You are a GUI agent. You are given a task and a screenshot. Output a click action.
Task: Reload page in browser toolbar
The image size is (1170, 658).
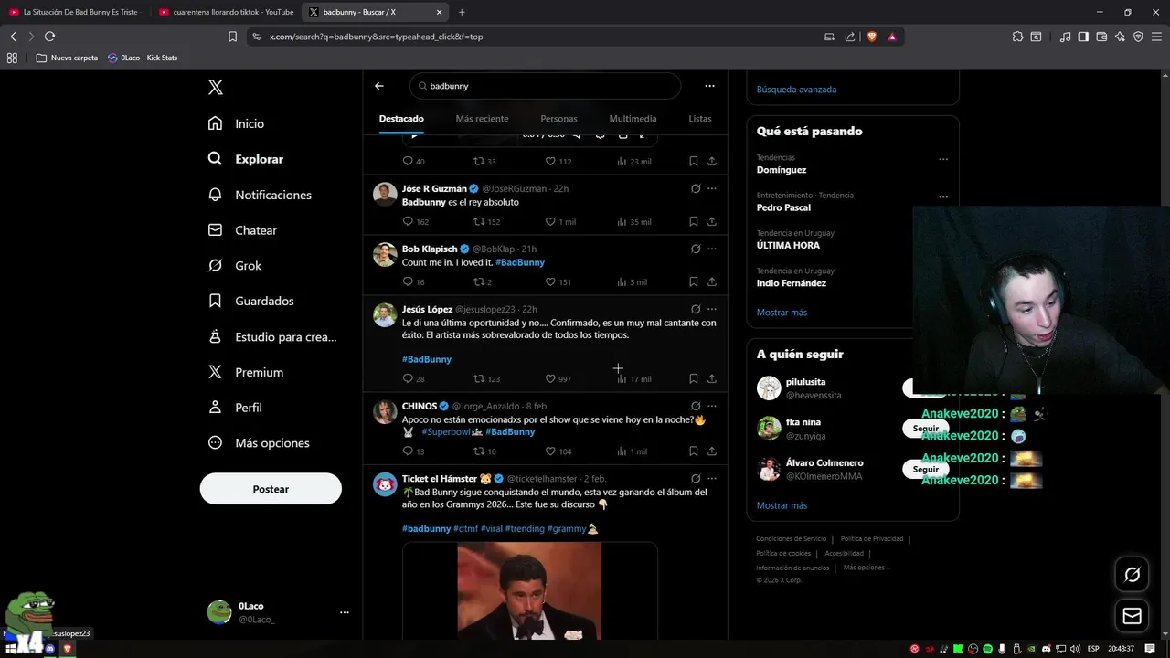point(49,37)
